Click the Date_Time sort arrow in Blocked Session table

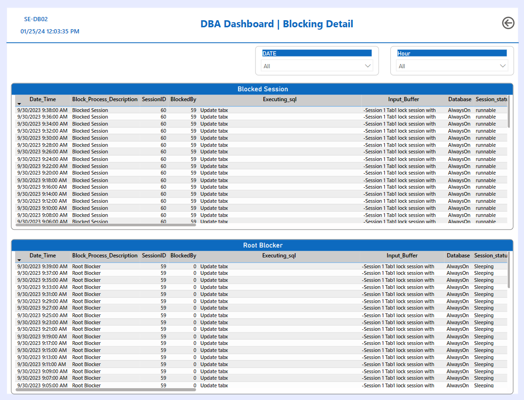point(19,104)
